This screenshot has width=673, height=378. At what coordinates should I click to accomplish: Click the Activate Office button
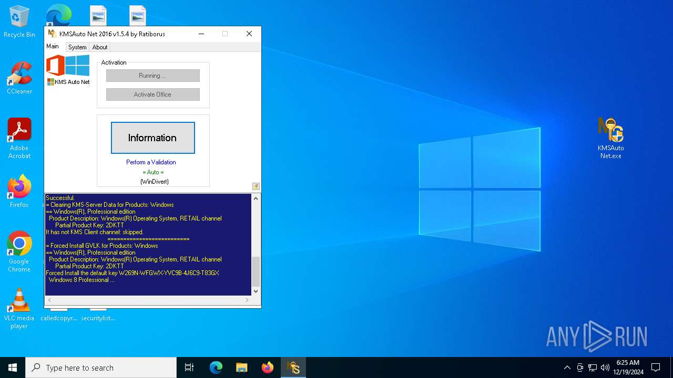click(x=152, y=94)
